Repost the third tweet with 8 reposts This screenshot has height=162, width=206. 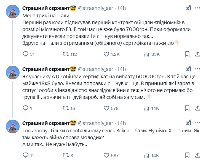click(66, 155)
